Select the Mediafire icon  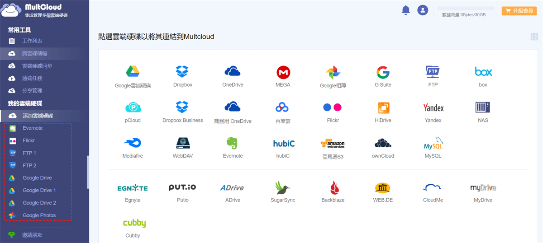[132, 143]
